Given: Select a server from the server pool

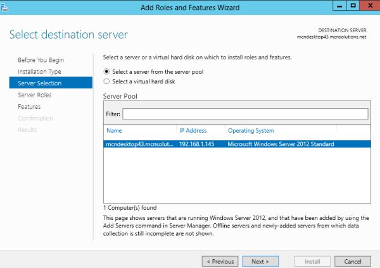Looking at the screenshot, I should pos(106,71).
